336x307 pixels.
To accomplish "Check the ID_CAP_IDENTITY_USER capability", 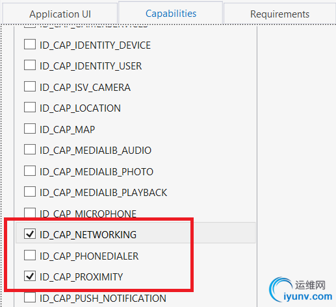I will click(x=30, y=66).
